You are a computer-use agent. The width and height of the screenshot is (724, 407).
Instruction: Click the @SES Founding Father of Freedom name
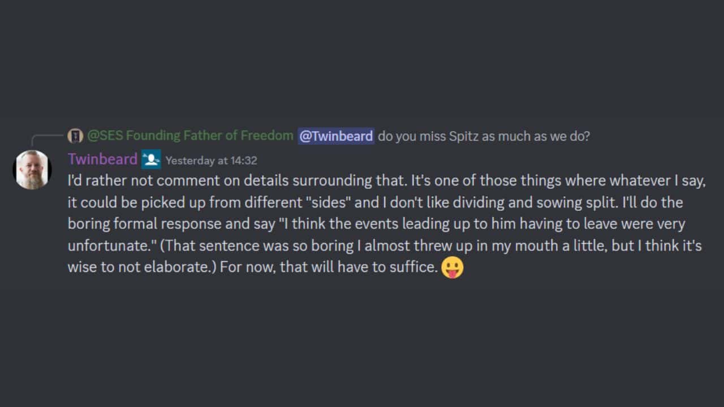pyautogui.click(x=190, y=136)
